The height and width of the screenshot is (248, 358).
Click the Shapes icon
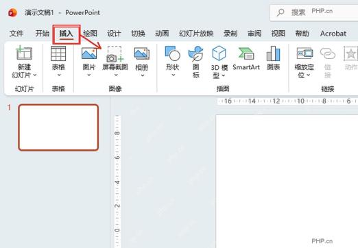point(172,53)
